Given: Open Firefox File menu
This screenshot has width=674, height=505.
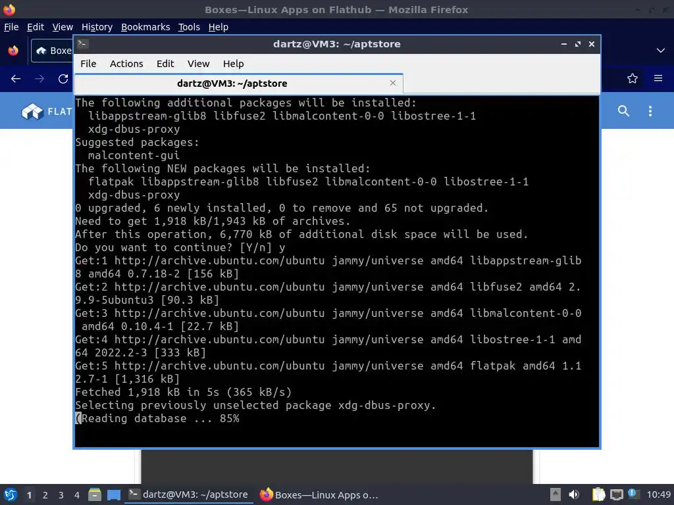Looking at the screenshot, I should pos(11,27).
